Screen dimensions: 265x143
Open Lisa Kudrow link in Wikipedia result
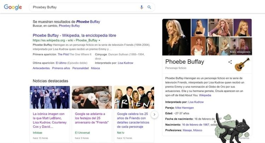pyautogui.click(x=125, y=63)
